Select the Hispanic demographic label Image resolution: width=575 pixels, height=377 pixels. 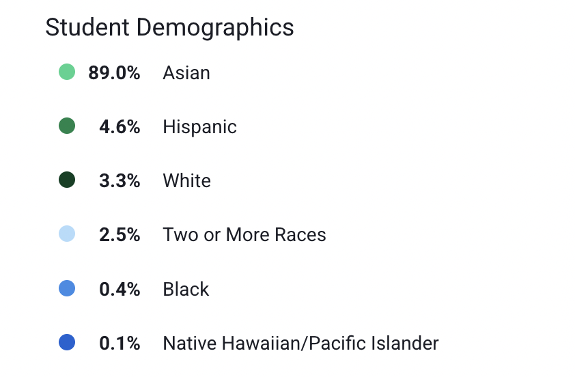coord(200,127)
